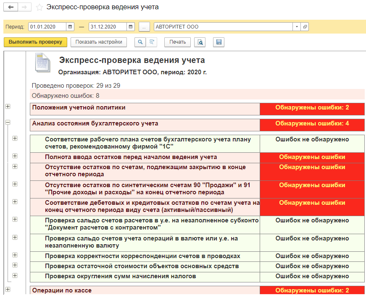Open the organization dropdown list

tap(297, 27)
